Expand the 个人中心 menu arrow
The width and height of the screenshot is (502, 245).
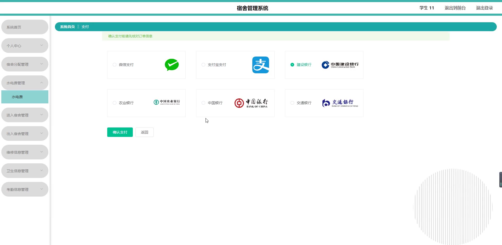point(42,45)
